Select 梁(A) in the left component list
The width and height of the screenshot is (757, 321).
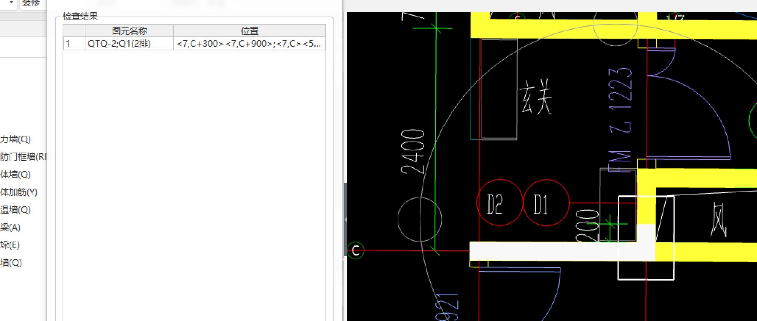coord(10,228)
